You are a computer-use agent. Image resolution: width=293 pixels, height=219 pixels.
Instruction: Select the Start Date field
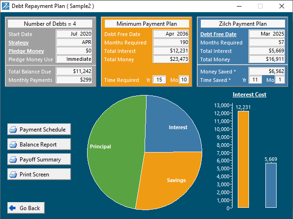click(x=74, y=34)
